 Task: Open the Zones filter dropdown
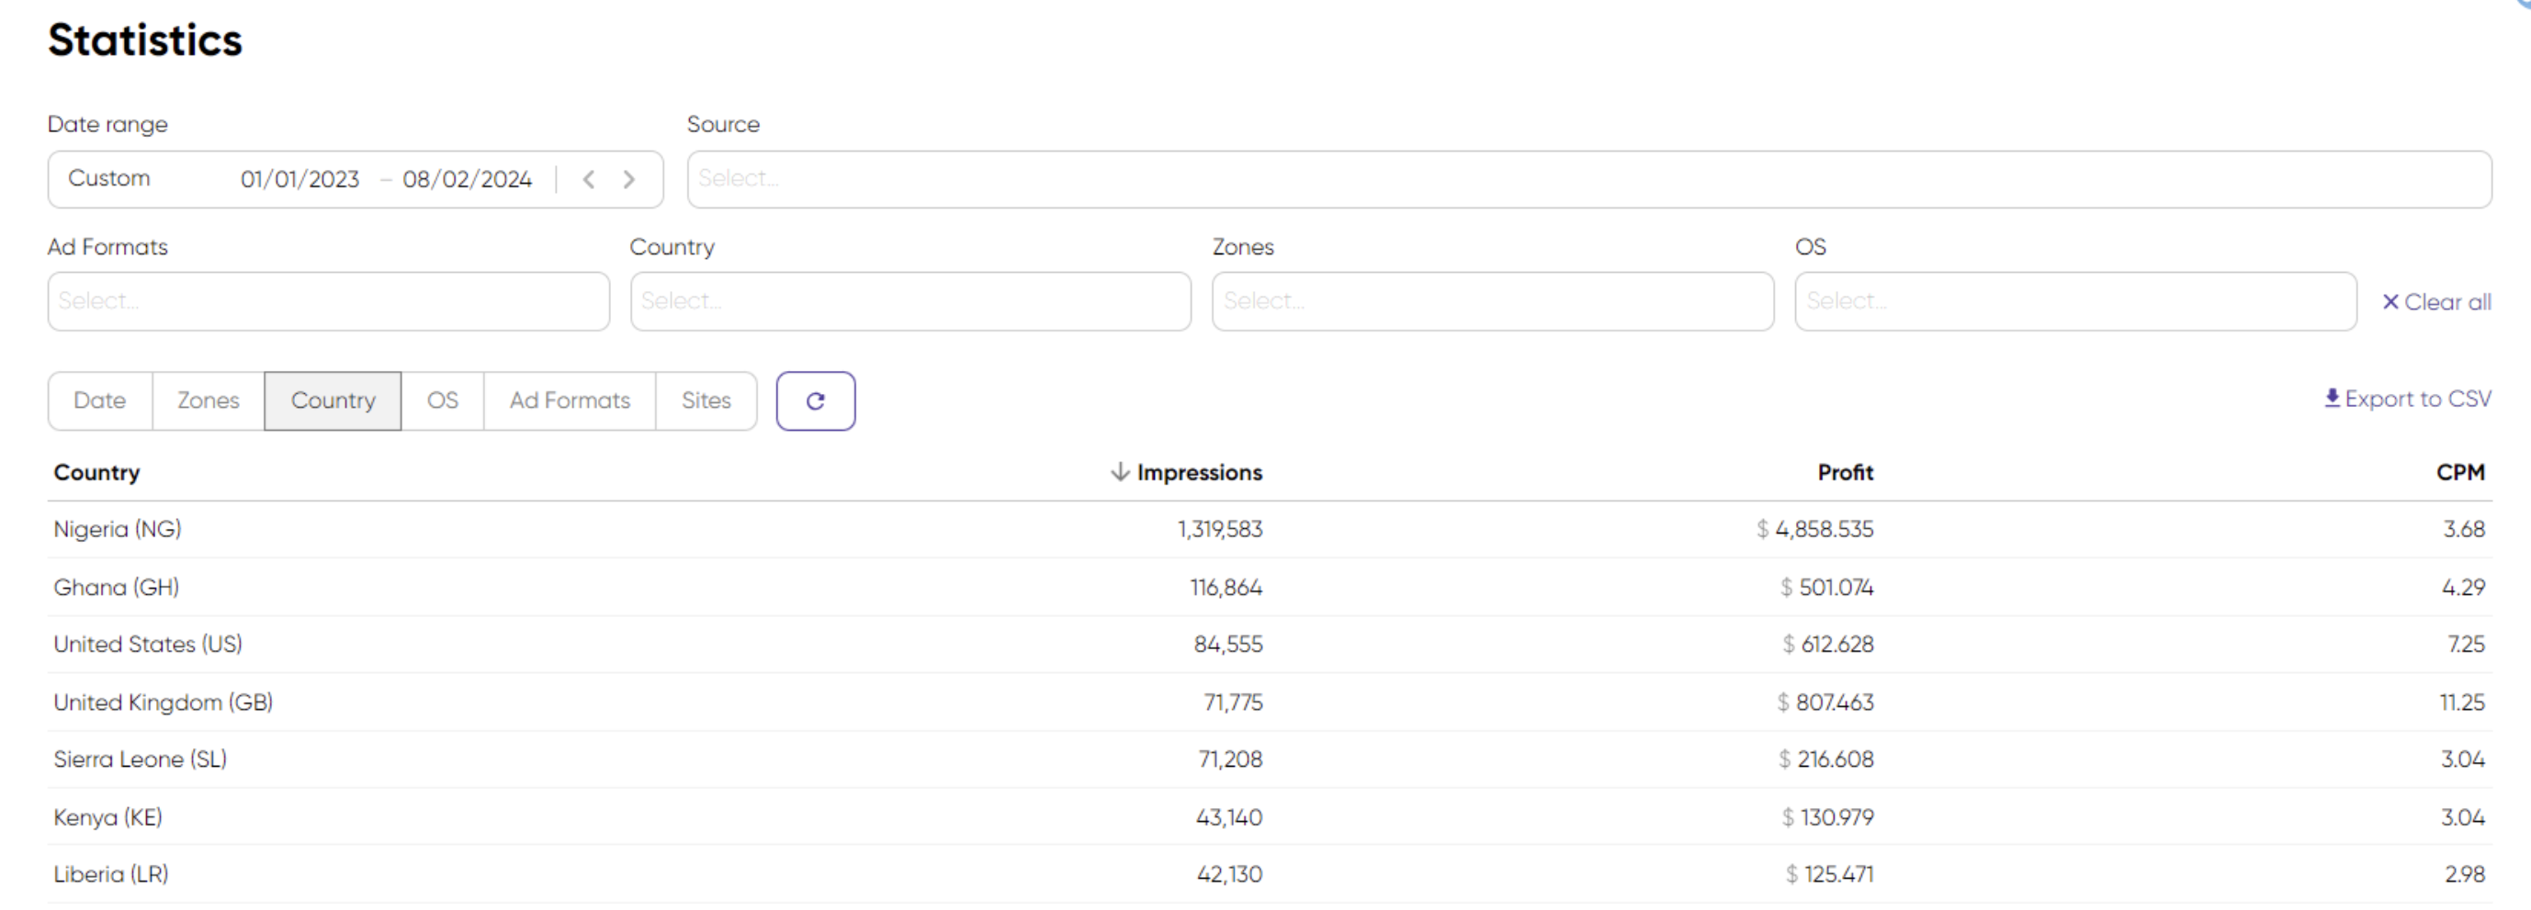(1491, 301)
